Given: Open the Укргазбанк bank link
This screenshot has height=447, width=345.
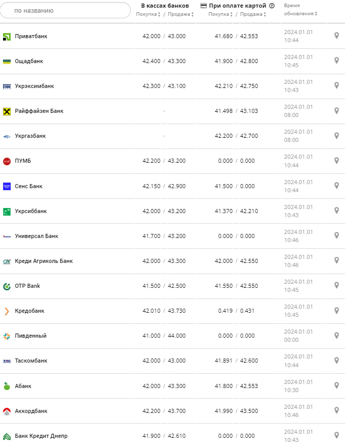Looking at the screenshot, I should (30, 136).
